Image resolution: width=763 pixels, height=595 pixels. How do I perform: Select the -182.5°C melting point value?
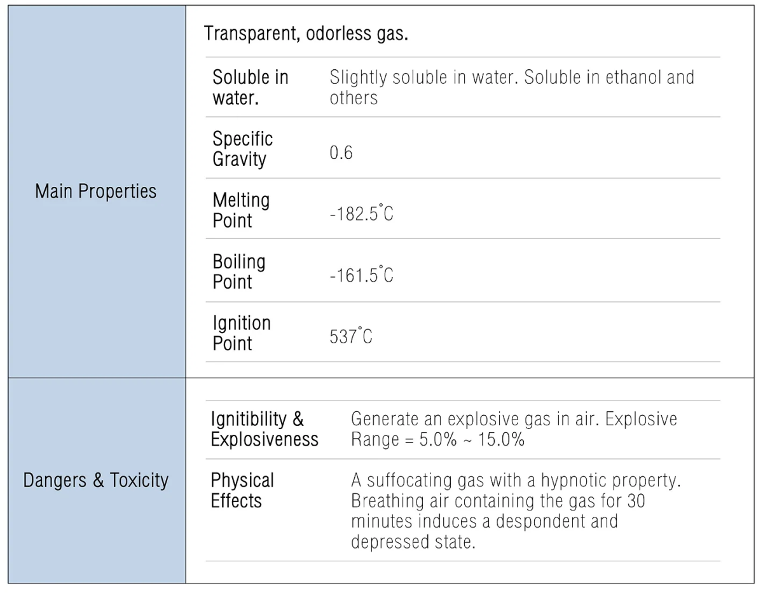click(362, 214)
